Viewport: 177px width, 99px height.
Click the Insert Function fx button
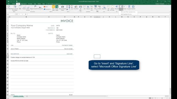coord(26,14)
